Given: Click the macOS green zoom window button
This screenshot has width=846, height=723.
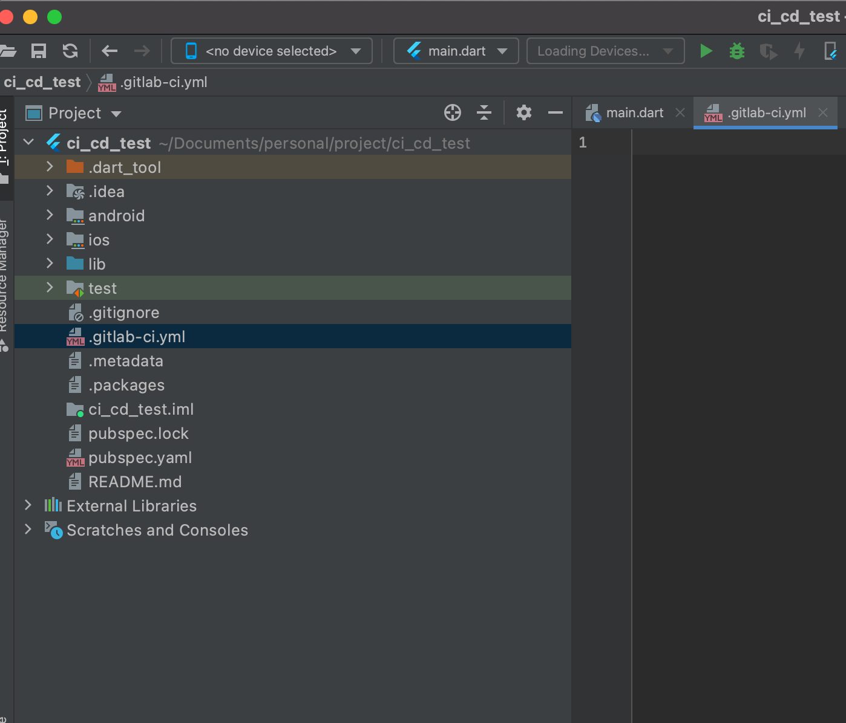Looking at the screenshot, I should pos(54,17).
